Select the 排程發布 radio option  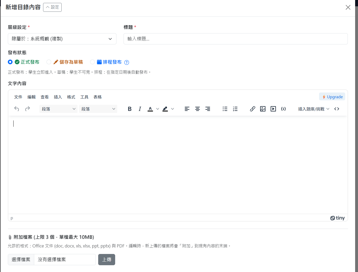click(92, 62)
